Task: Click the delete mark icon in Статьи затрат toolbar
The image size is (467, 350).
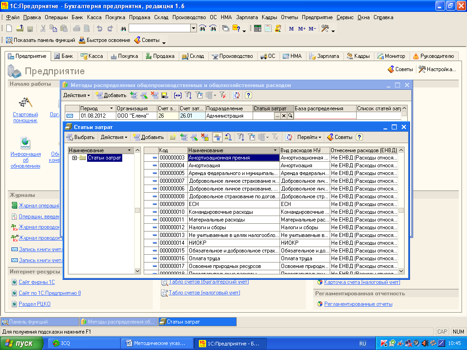Action: pyautogui.click(x=205, y=137)
